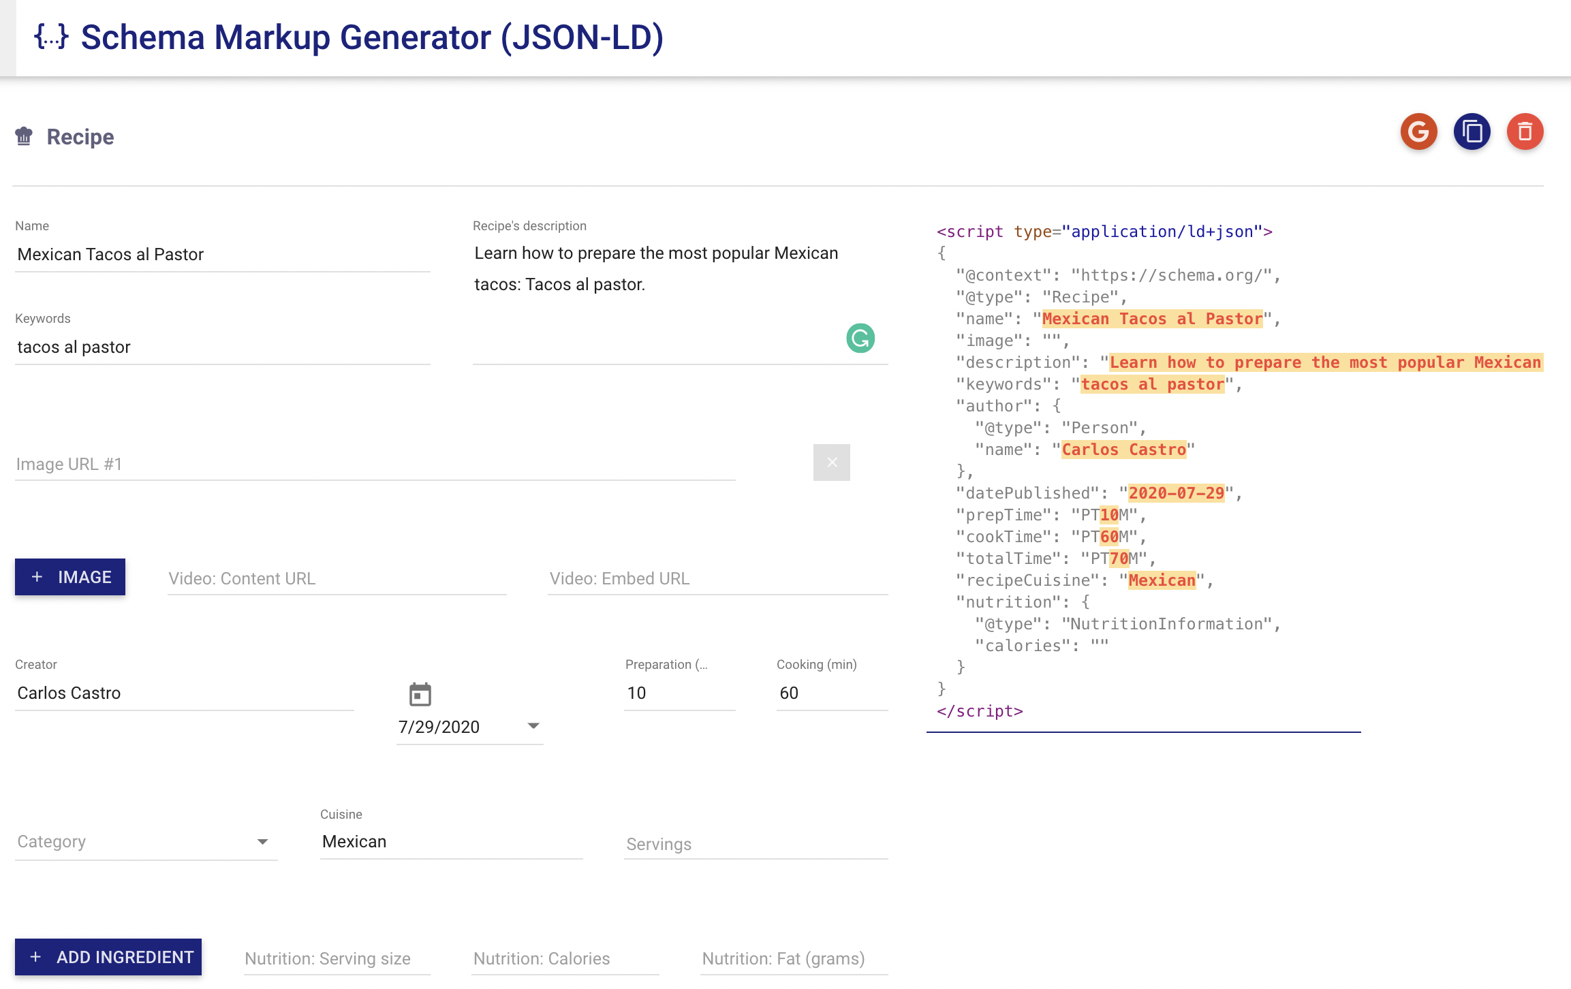Click the Video: Embed URL field
This screenshot has height=989, width=1571.
point(718,579)
